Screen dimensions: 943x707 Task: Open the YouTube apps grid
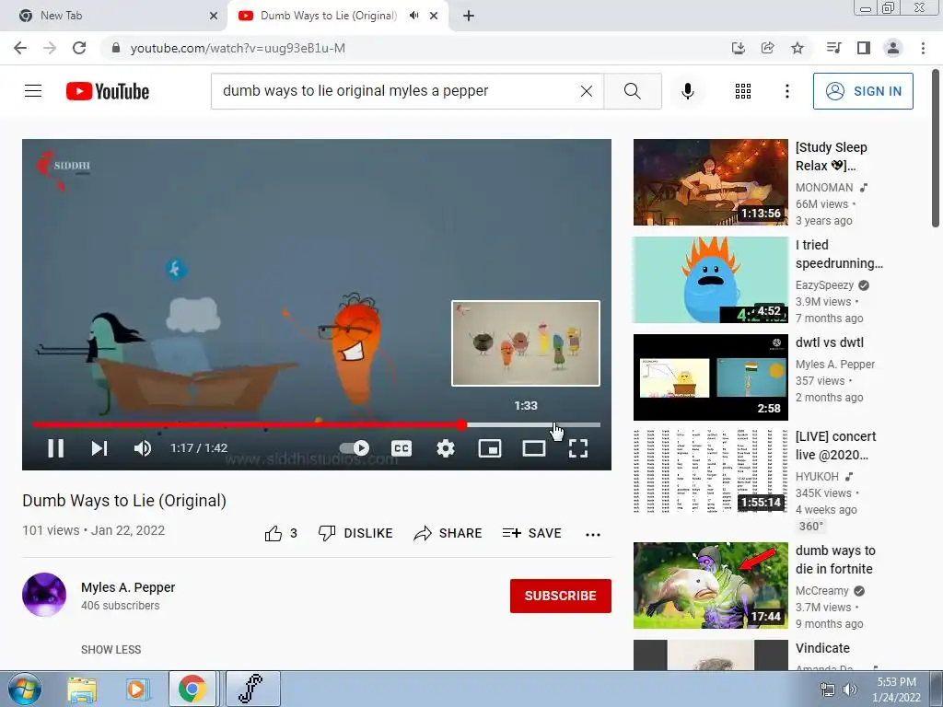point(743,91)
